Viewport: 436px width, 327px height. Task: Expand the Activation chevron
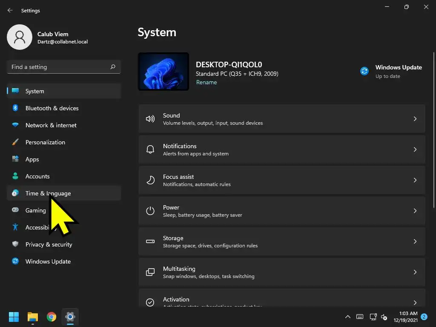click(415, 303)
